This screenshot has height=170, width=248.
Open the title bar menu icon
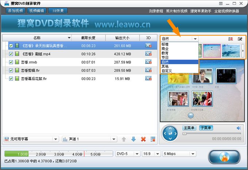tap(221, 4)
